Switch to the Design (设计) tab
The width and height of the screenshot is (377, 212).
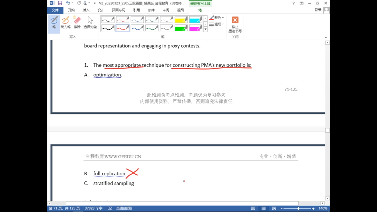pyautogui.click(x=101, y=10)
